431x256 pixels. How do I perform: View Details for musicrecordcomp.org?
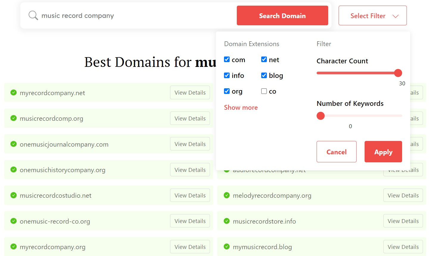click(x=190, y=118)
